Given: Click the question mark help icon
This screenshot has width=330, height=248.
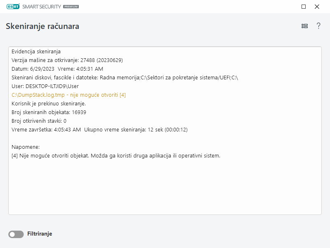Looking at the screenshot, I should (x=318, y=26).
